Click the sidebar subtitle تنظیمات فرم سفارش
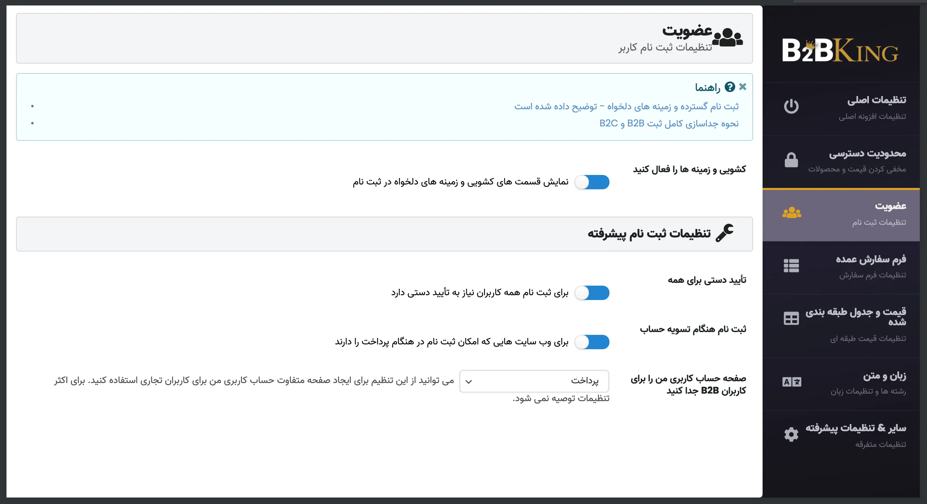 coord(873,275)
